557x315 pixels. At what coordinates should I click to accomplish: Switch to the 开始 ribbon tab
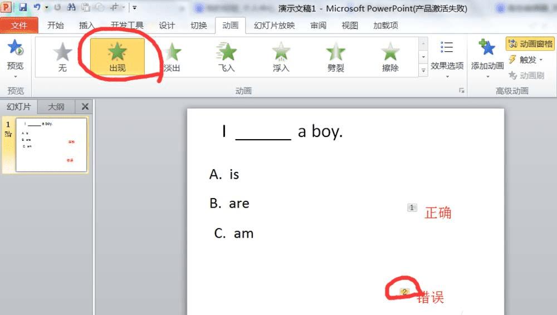click(55, 25)
